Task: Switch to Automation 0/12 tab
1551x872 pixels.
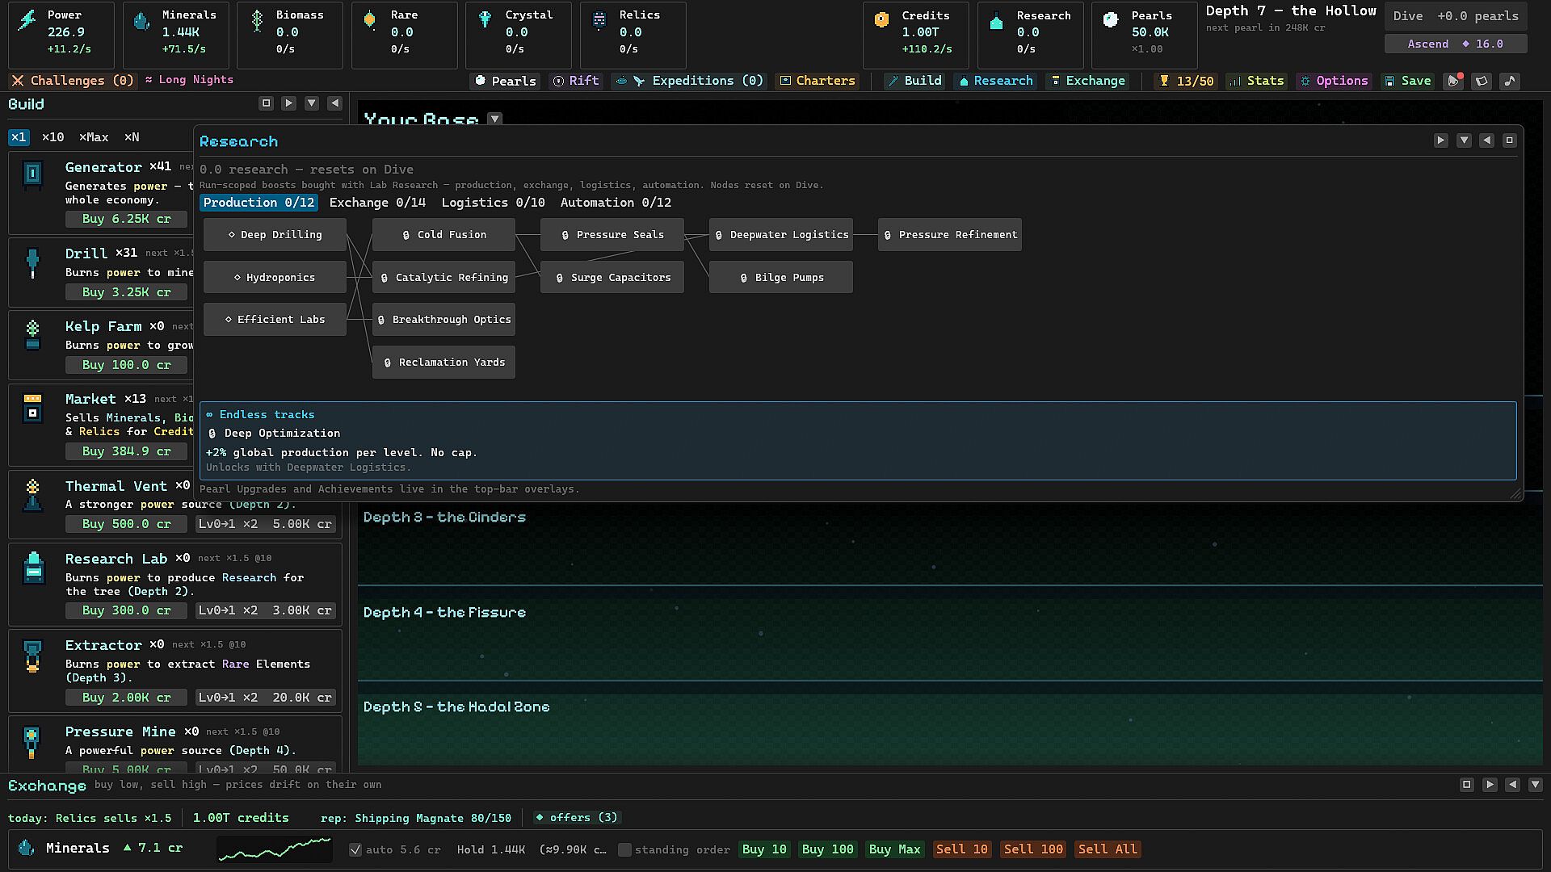Action: pos(616,203)
